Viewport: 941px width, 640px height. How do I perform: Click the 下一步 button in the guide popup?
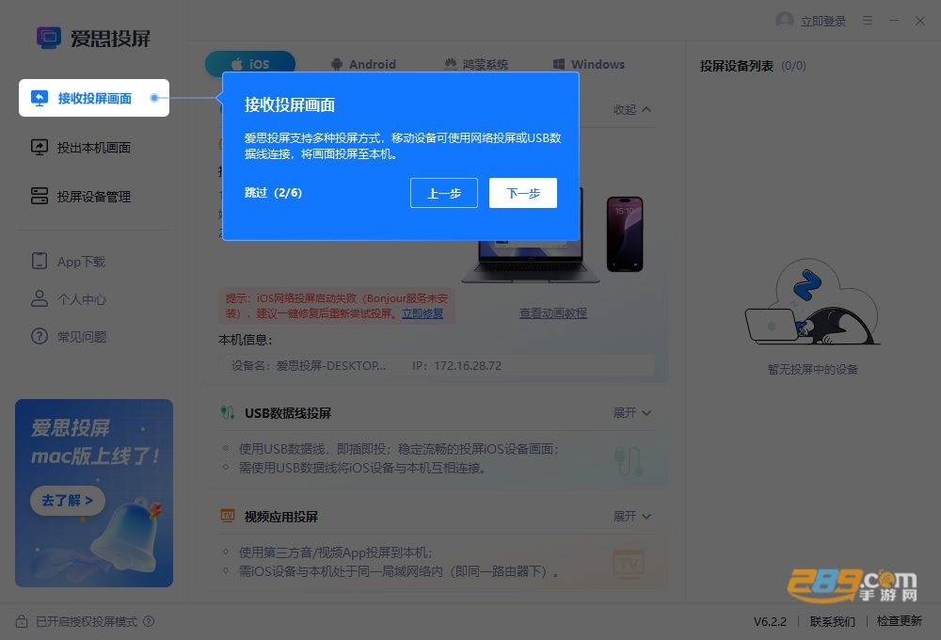tap(522, 193)
